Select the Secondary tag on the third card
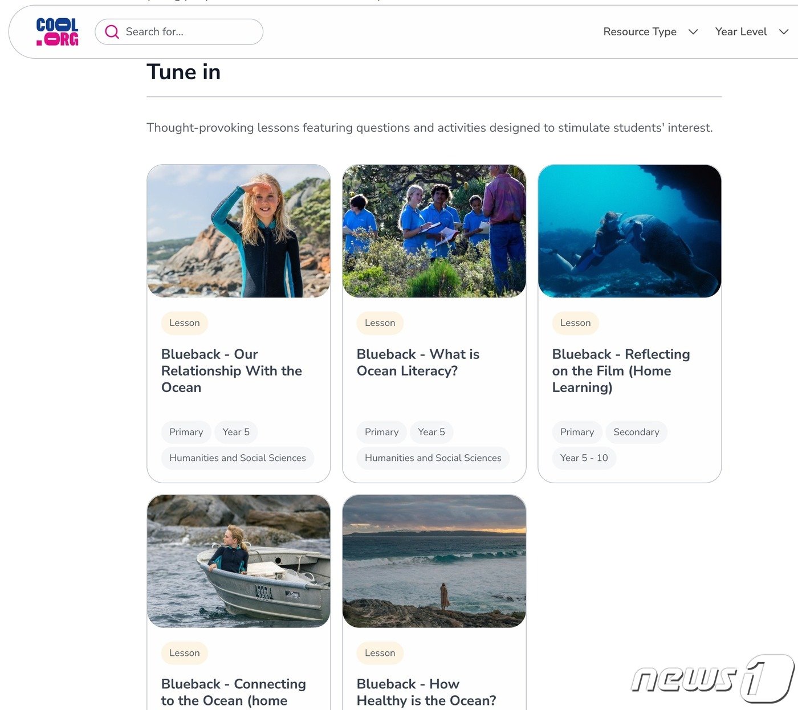 [636, 432]
